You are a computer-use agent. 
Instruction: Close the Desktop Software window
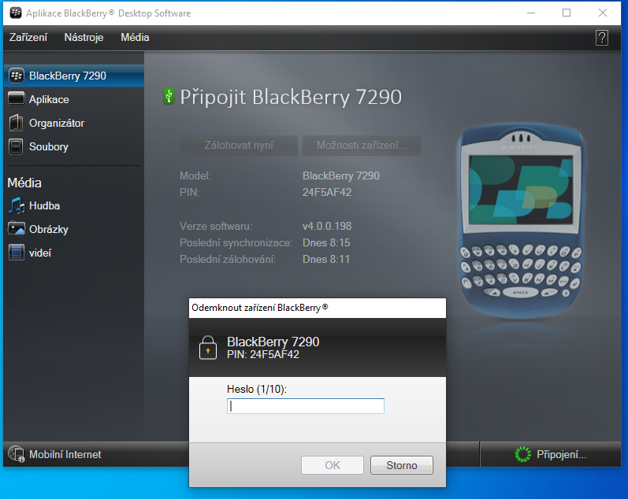click(602, 13)
